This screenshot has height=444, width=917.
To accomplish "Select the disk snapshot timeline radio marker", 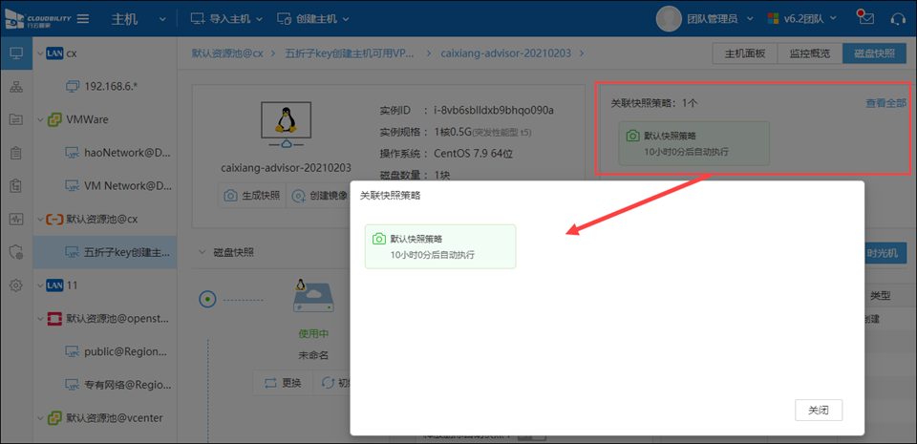I will (x=207, y=299).
